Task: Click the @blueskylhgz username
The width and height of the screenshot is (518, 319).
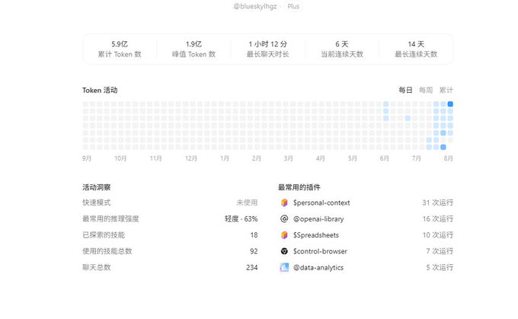Action: tap(255, 6)
